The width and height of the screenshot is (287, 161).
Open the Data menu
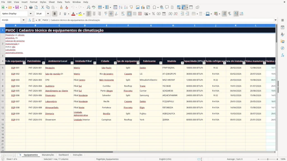pyautogui.click(x=59, y=2)
